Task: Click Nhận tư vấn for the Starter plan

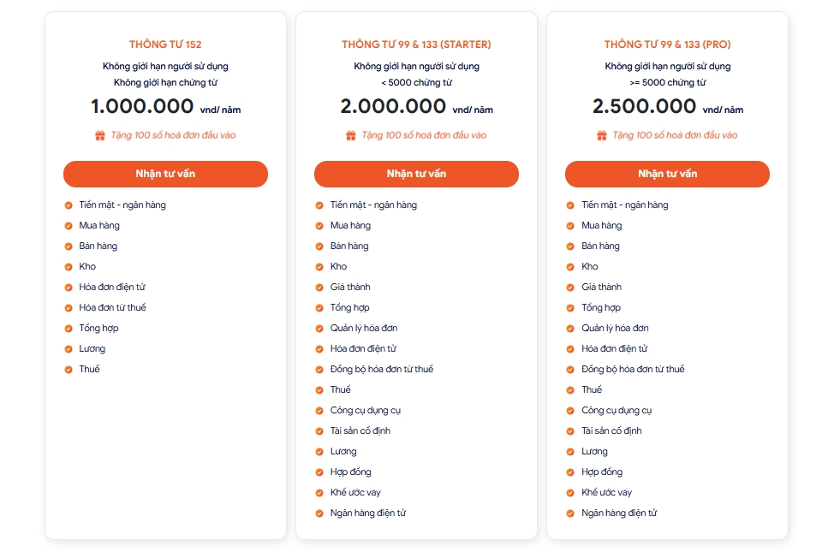Action: click(416, 174)
